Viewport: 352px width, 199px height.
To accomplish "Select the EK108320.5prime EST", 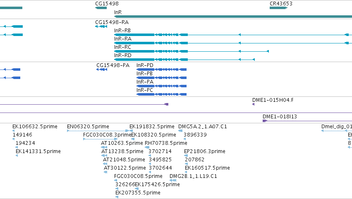I will [x=153, y=135].
